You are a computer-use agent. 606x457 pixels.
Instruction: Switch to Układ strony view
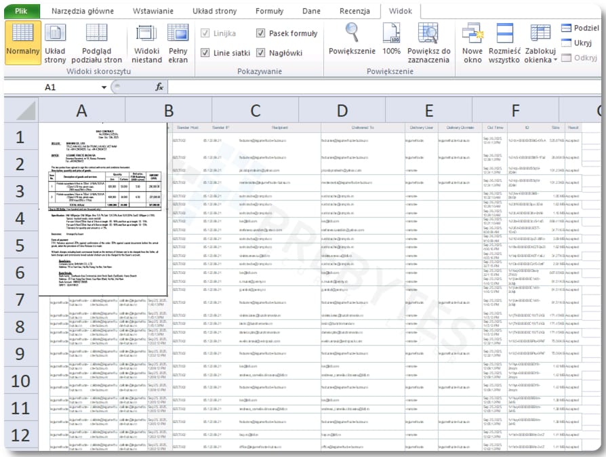(x=55, y=43)
